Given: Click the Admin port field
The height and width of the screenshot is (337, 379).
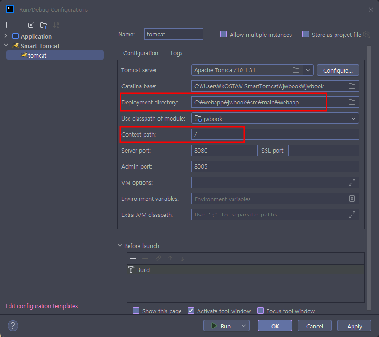Looking at the screenshot, I should pyautogui.click(x=275, y=166).
